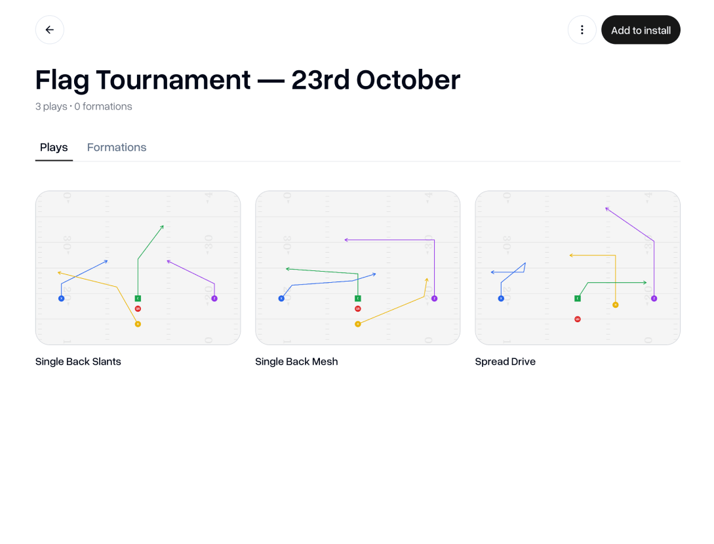The height and width of the screenshot is (544, 714).
Task: Open the three-dot more options menu
Action: tap(582, 30)
